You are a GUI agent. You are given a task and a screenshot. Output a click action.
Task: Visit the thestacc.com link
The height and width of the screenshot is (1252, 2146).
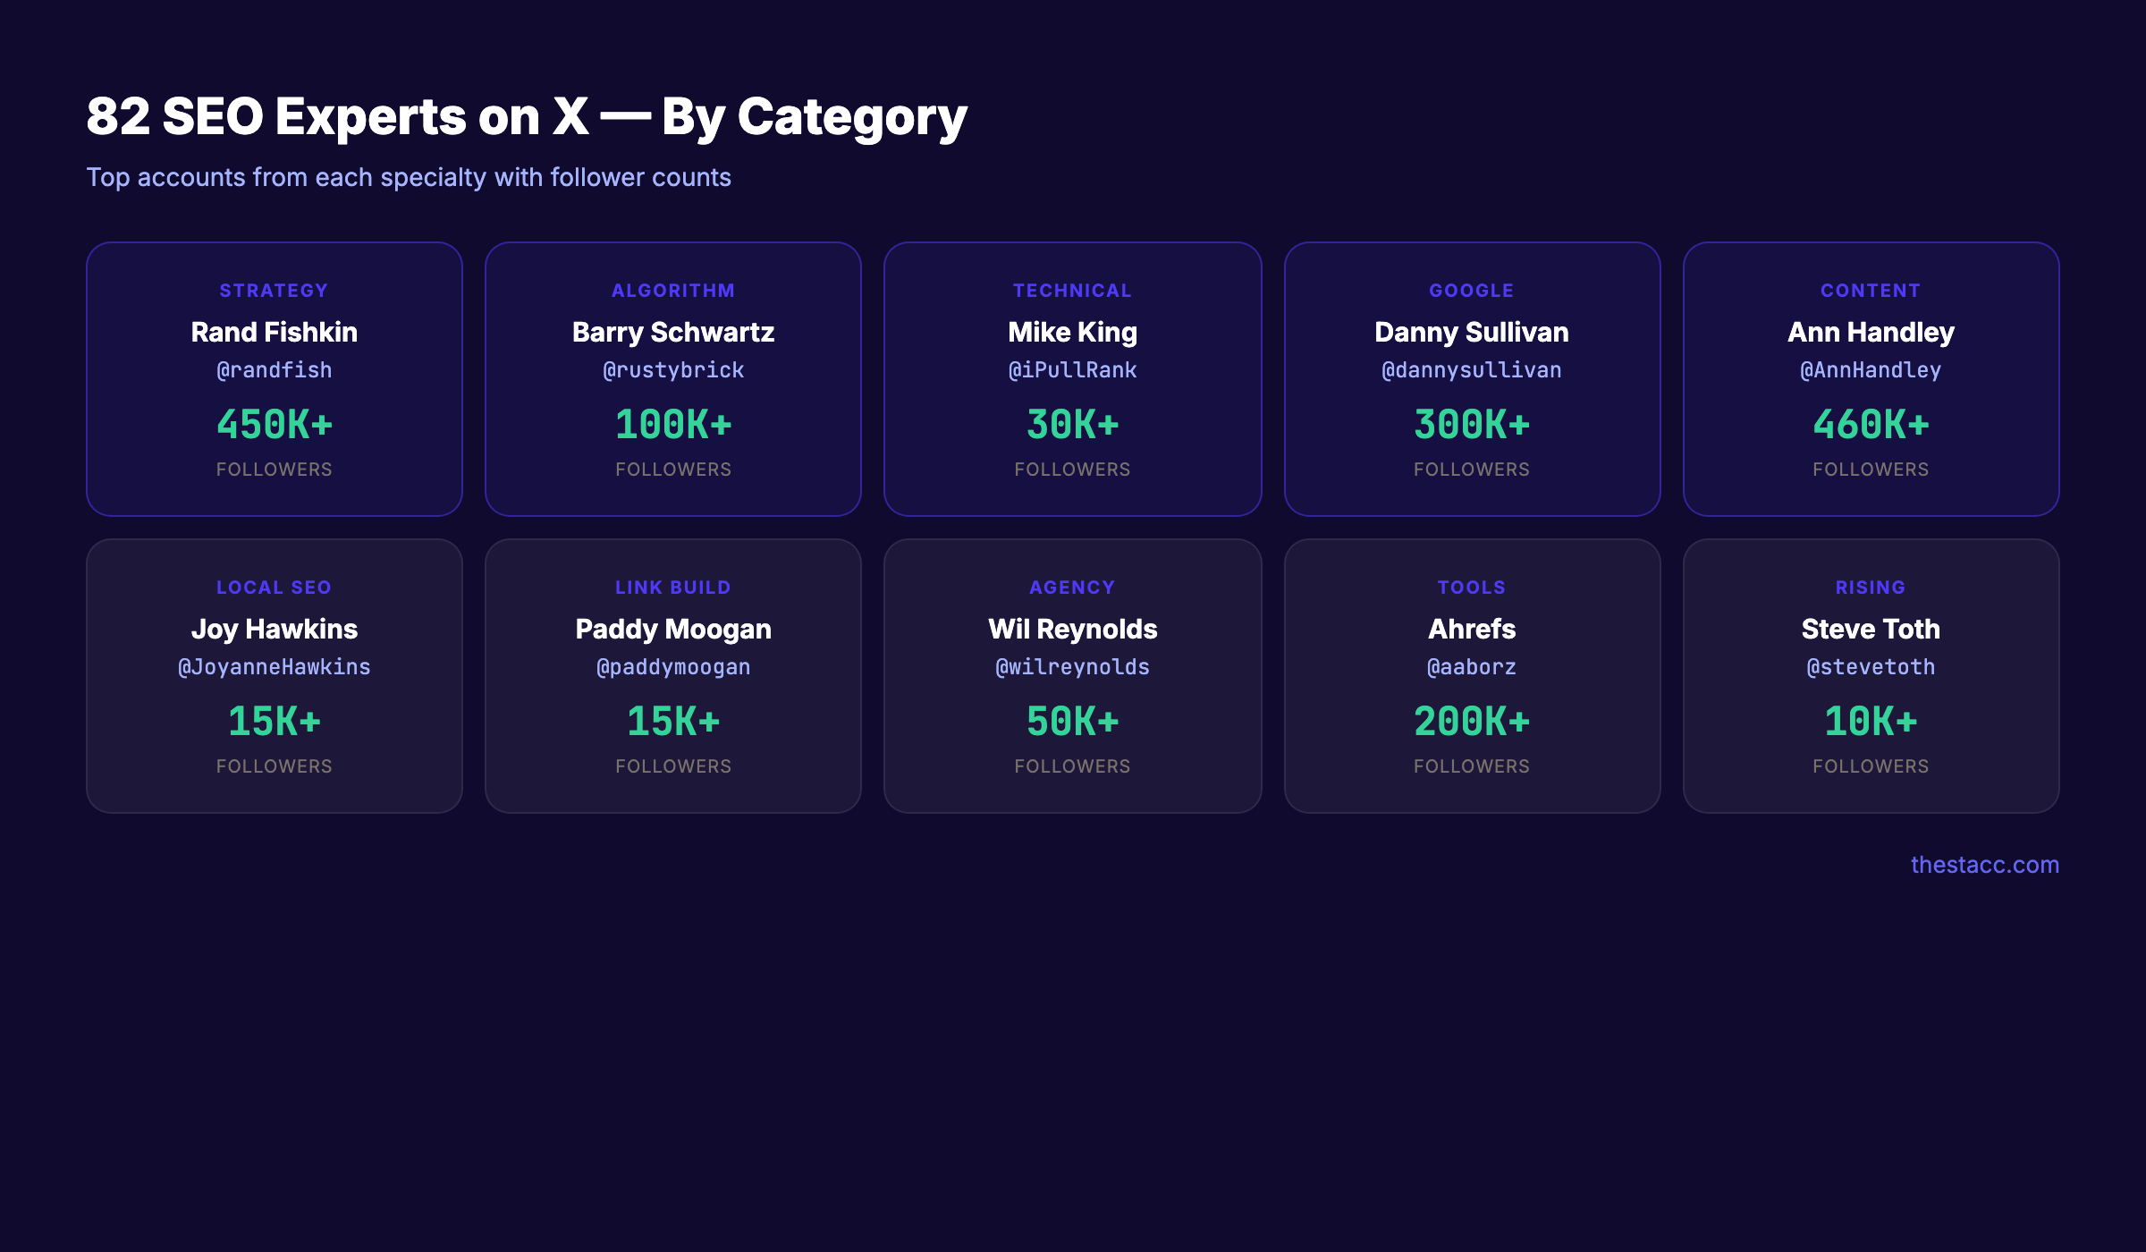1984,865
